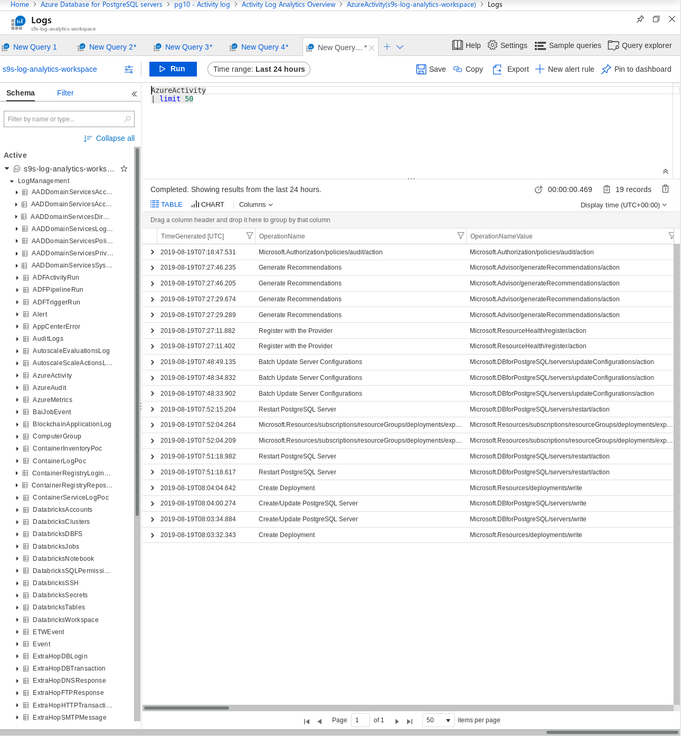Open Settings gear
The image size is (681, 736).
[x=493, y=45]
